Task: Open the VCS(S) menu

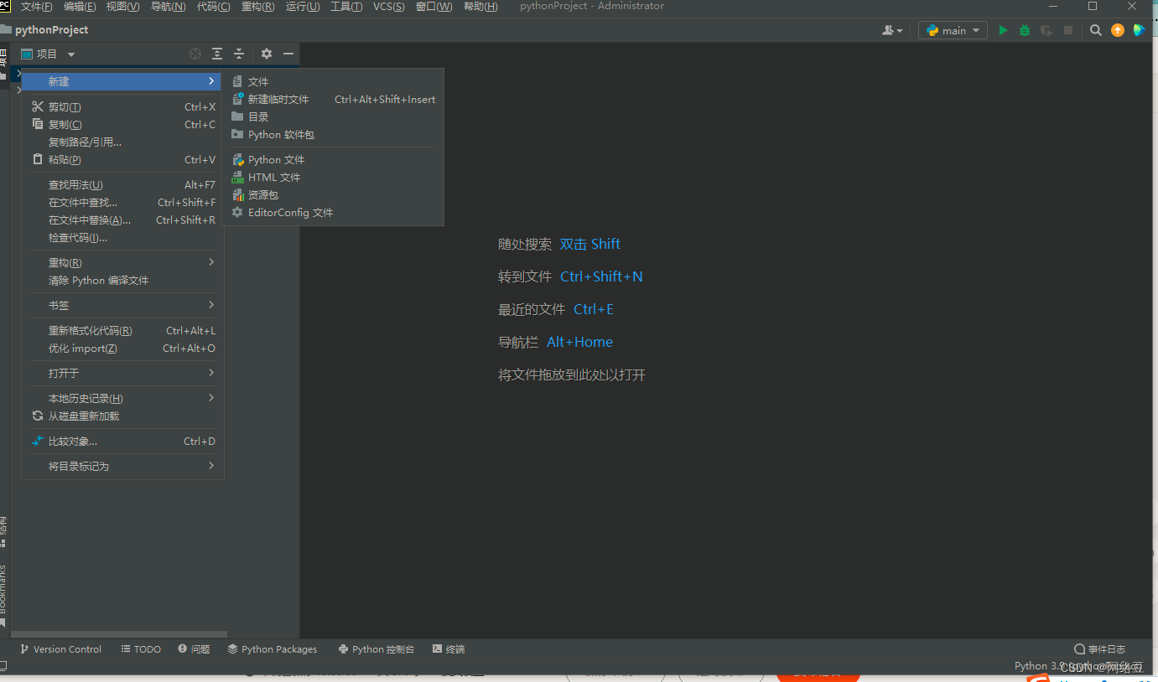Action: [388, 7]
